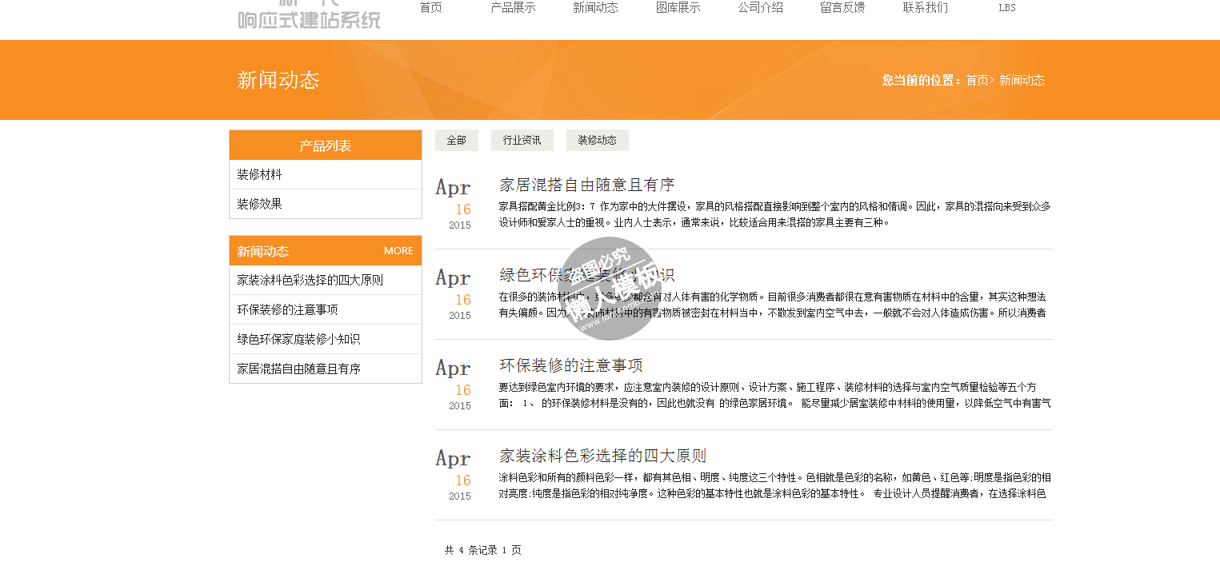
Task: Switch to the 装修动态 filter tab
Action: [597, 140]
